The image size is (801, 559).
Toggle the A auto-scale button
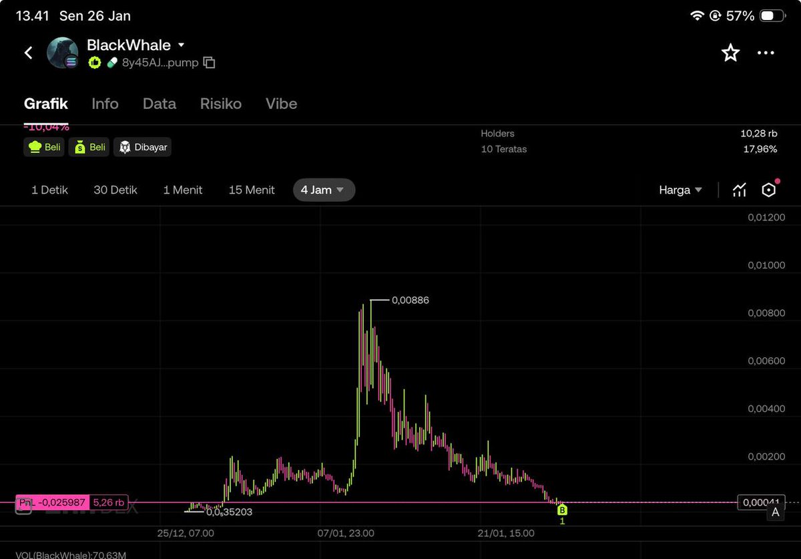[x=775, y=512]
